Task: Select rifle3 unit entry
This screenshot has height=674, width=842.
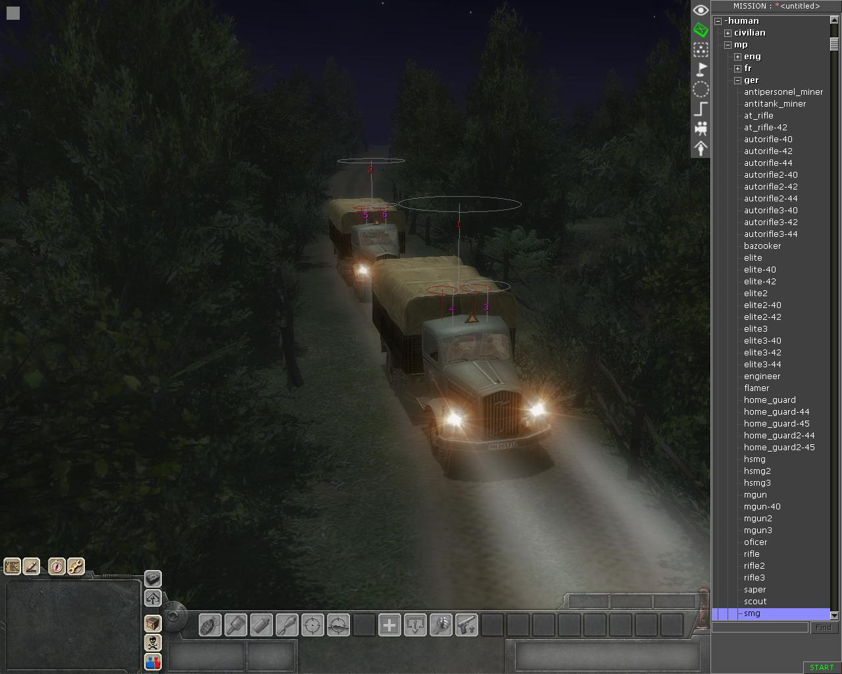Action: click(755, 578)
